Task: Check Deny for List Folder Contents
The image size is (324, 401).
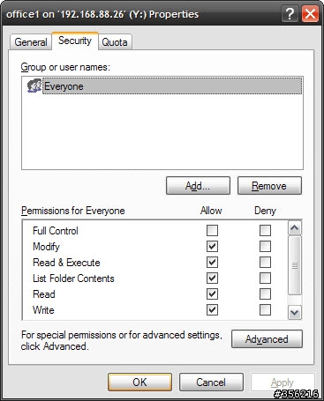Action: (265, 278)
